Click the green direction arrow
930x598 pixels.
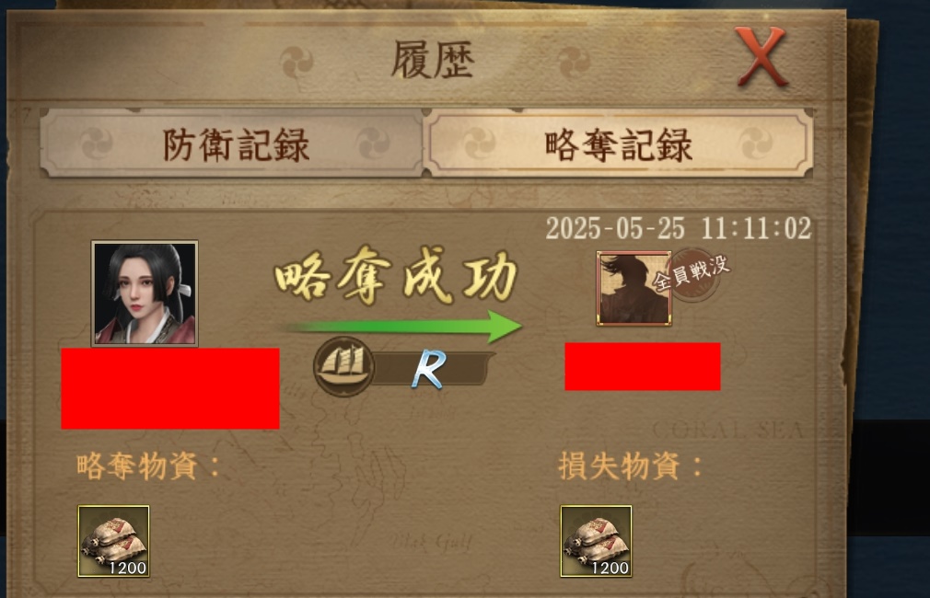coord(403,326)
